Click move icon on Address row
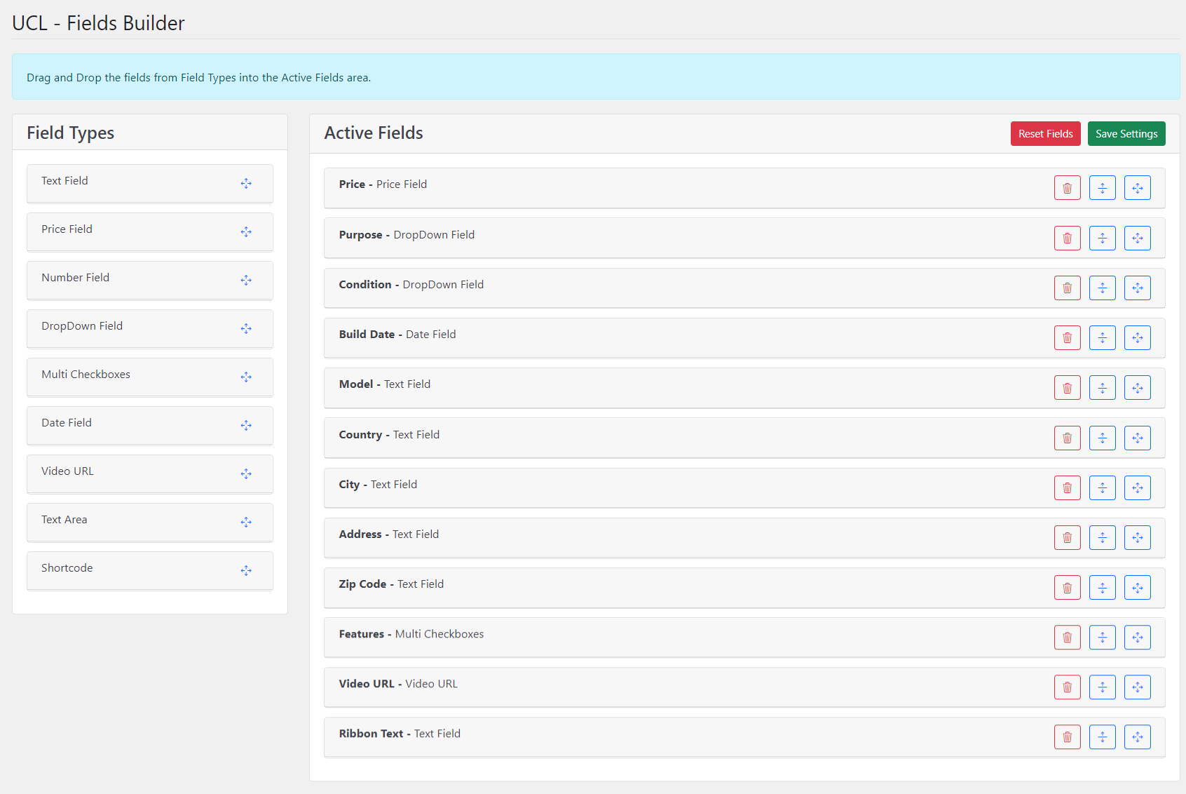The height and width of the screenshot is (794, 1186). 1137,537
